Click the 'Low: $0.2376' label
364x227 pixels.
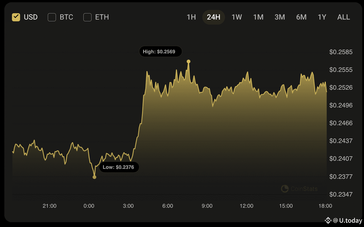tap(119, 167)
